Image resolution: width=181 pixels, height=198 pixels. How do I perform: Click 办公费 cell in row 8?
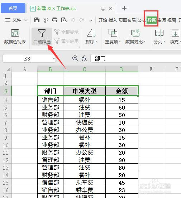(x=84, y=130)
